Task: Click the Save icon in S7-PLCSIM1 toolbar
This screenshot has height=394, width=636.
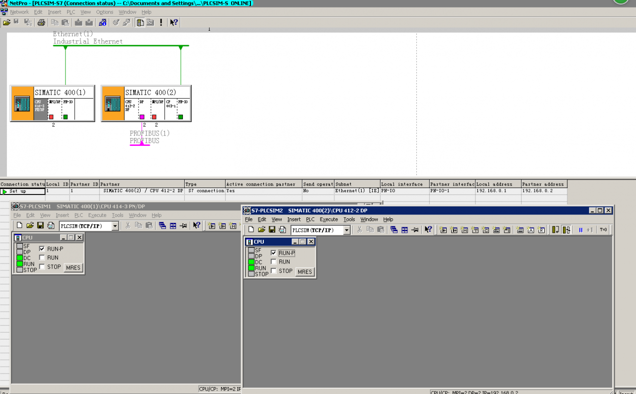Action: click(x=40, y=225)
